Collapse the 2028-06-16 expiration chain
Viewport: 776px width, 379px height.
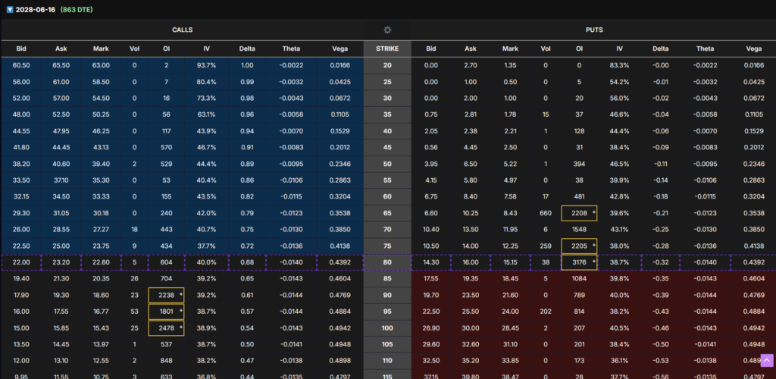click(9, 8)
